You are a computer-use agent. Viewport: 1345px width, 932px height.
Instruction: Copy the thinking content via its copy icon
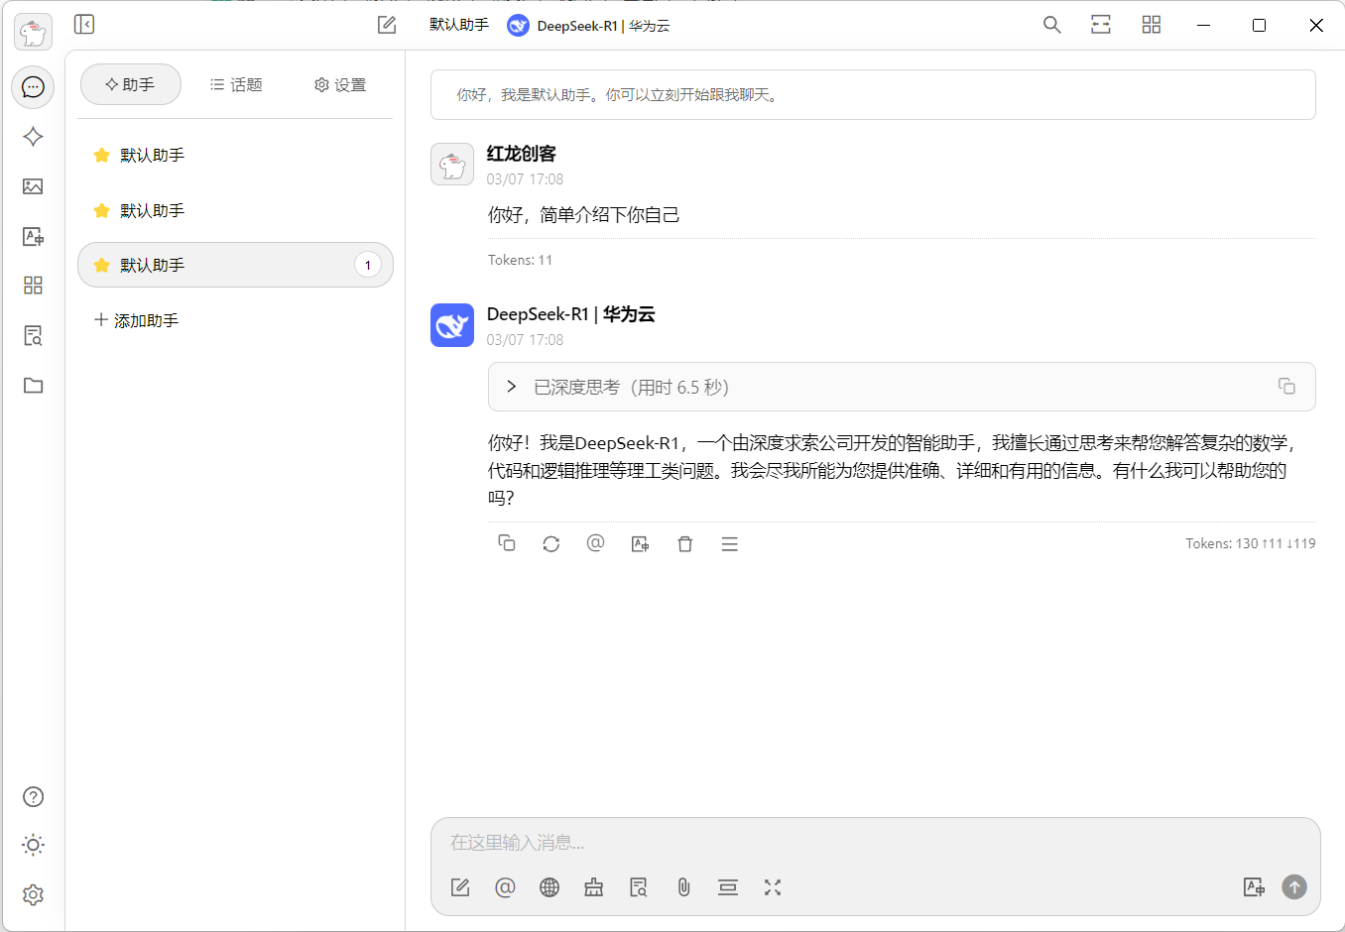pyautogui.click(x=1286, y=386)
